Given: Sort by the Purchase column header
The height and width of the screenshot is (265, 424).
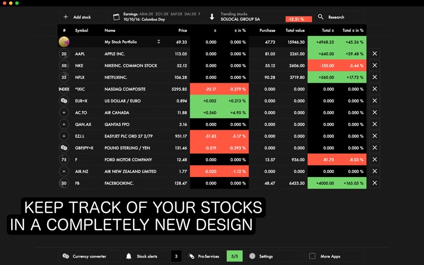Looking at the screenshot, I should click(268, 30).
